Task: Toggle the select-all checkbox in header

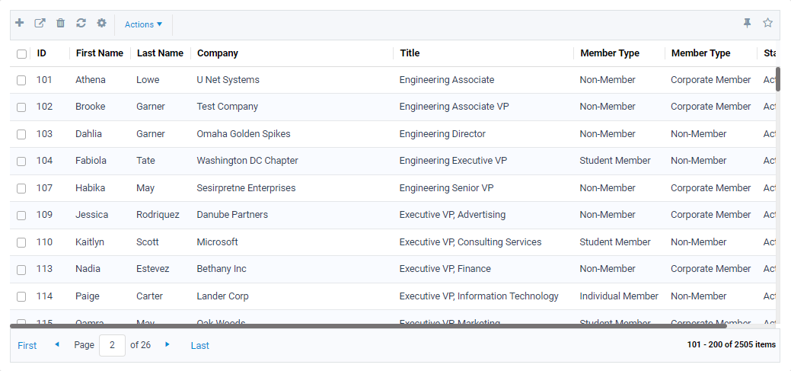Action: 21,53
